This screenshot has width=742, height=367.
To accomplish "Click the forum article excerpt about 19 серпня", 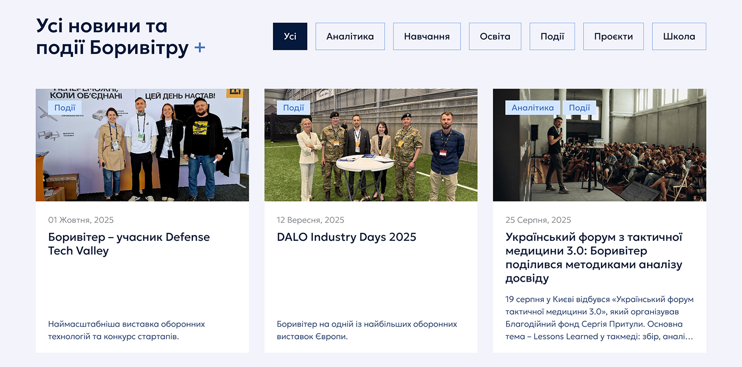I will point(599,318).
